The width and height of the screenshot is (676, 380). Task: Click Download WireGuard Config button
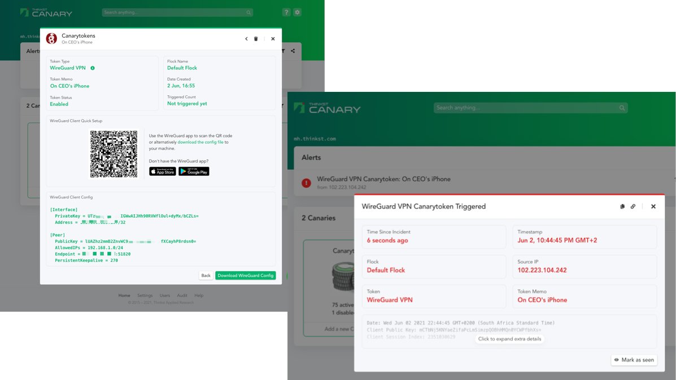tap(245, 276)
